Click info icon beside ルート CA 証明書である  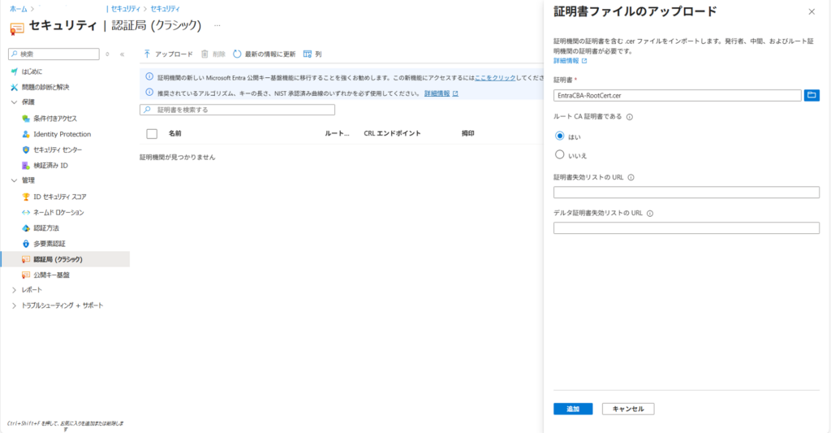point(630,117)
